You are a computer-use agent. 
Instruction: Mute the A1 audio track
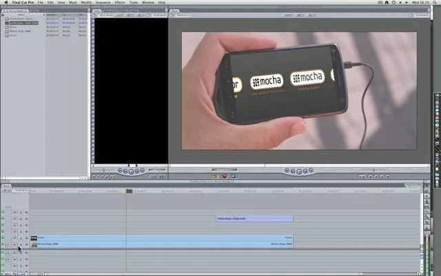coord(3,253)
